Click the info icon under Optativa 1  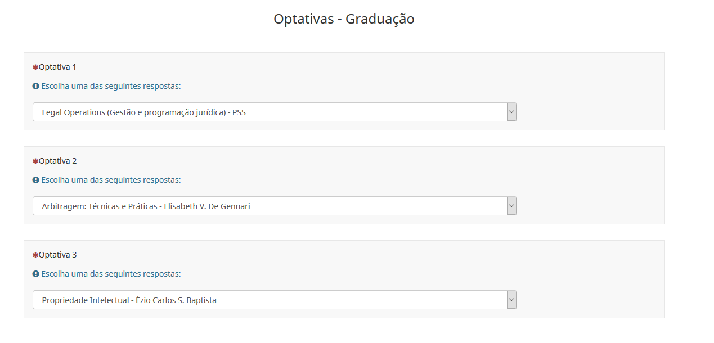point(36,87)
